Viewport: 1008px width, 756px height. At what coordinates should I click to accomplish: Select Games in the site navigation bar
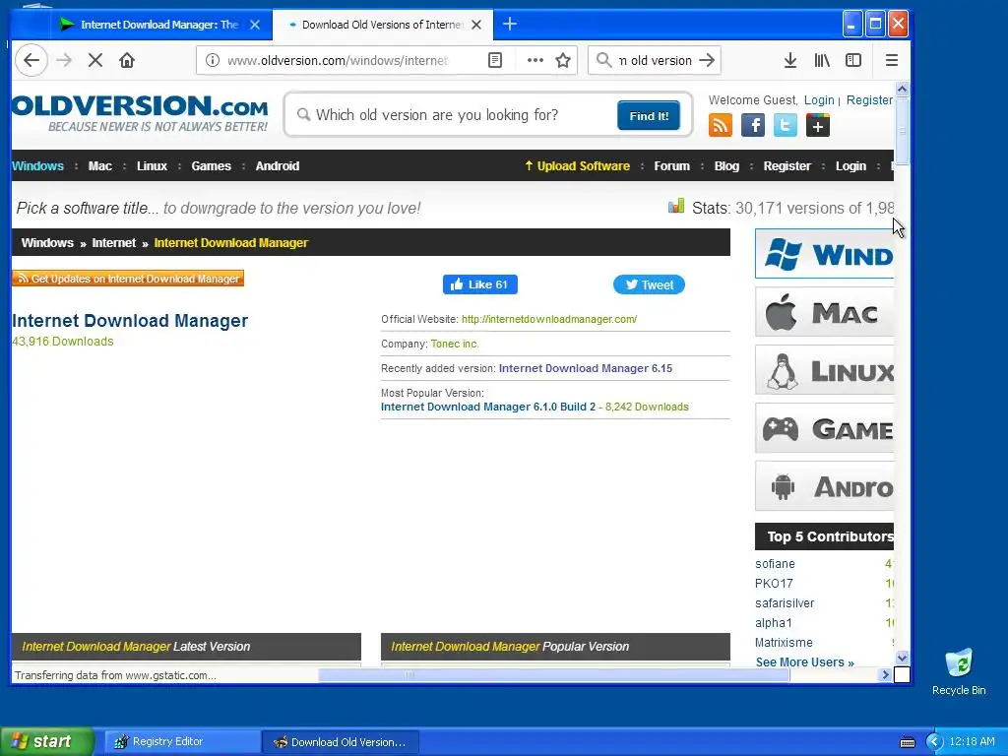point(211,165)
